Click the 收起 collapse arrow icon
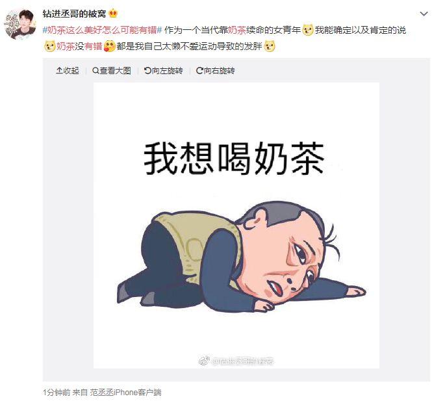This screenshot has height=403, width=432. (59, 71)
